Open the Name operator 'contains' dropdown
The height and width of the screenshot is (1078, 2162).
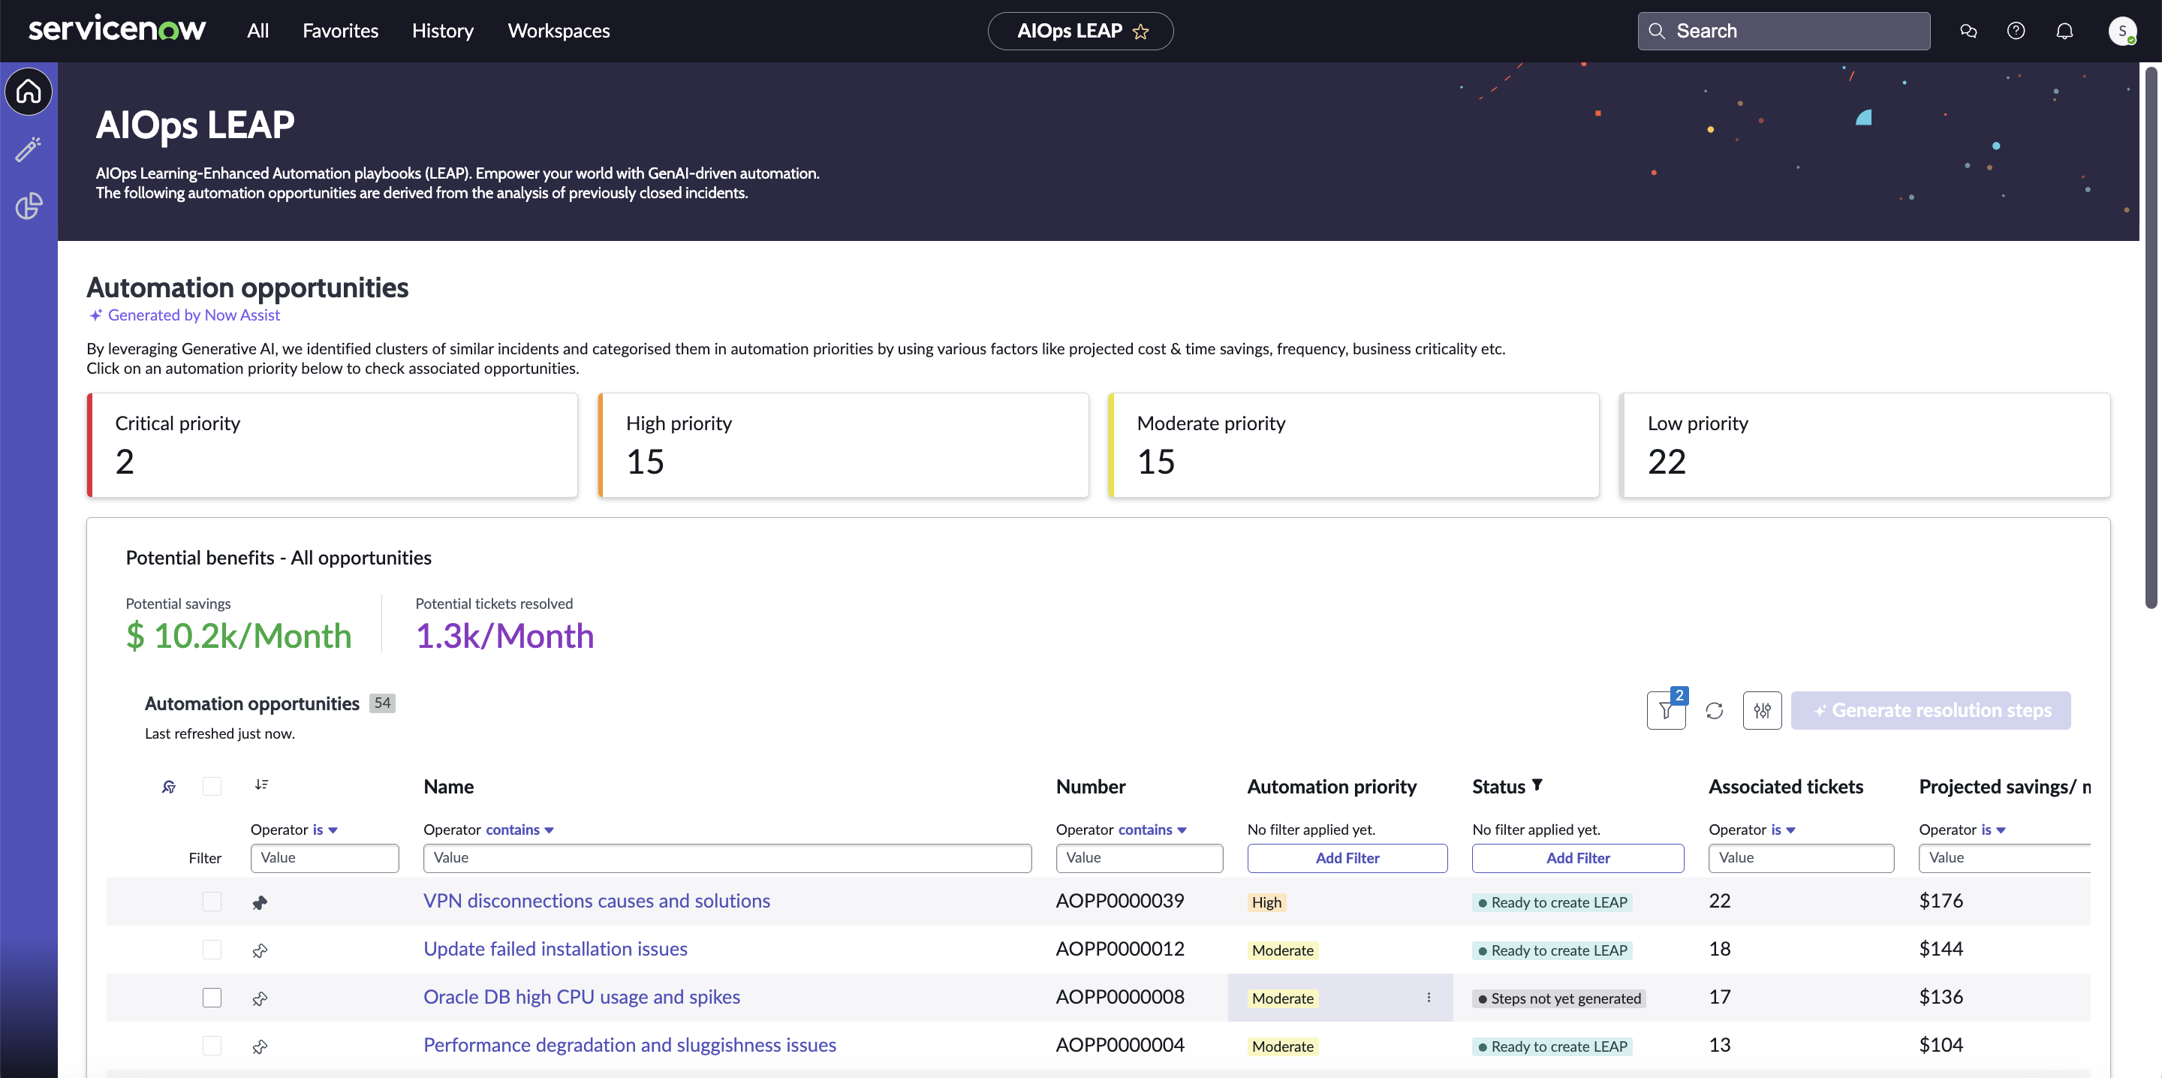[x=519, y=830]
